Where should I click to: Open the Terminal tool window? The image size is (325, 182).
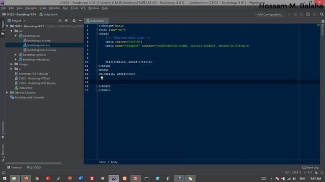click(15, 167)
